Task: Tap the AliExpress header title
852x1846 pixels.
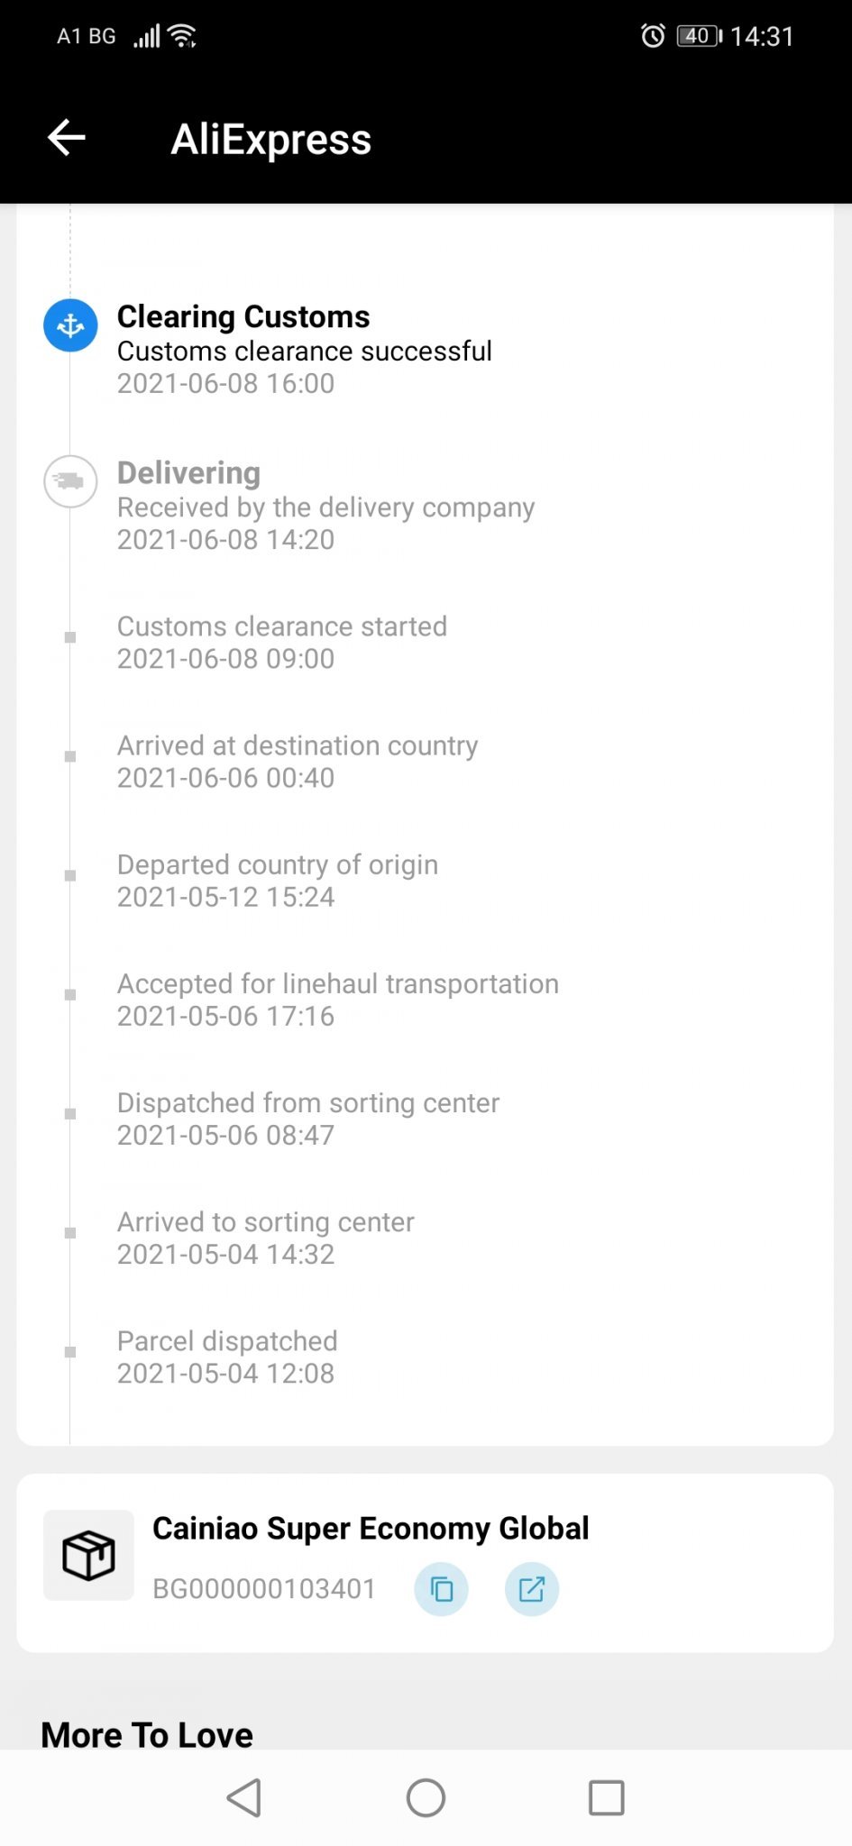Action: [270, 139]
